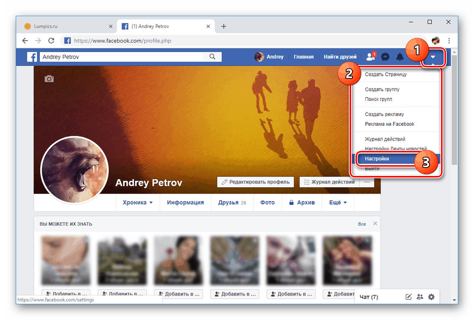
Task: Open the Друзья profile tab
Action: [232, 203]
